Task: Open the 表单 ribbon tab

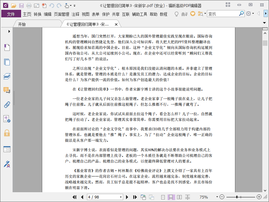Action: coord(95,14)
